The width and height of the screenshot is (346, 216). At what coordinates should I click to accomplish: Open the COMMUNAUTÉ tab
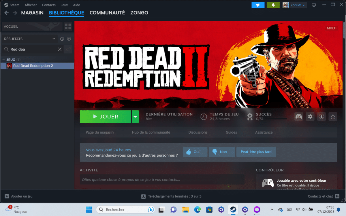[107, 13]
